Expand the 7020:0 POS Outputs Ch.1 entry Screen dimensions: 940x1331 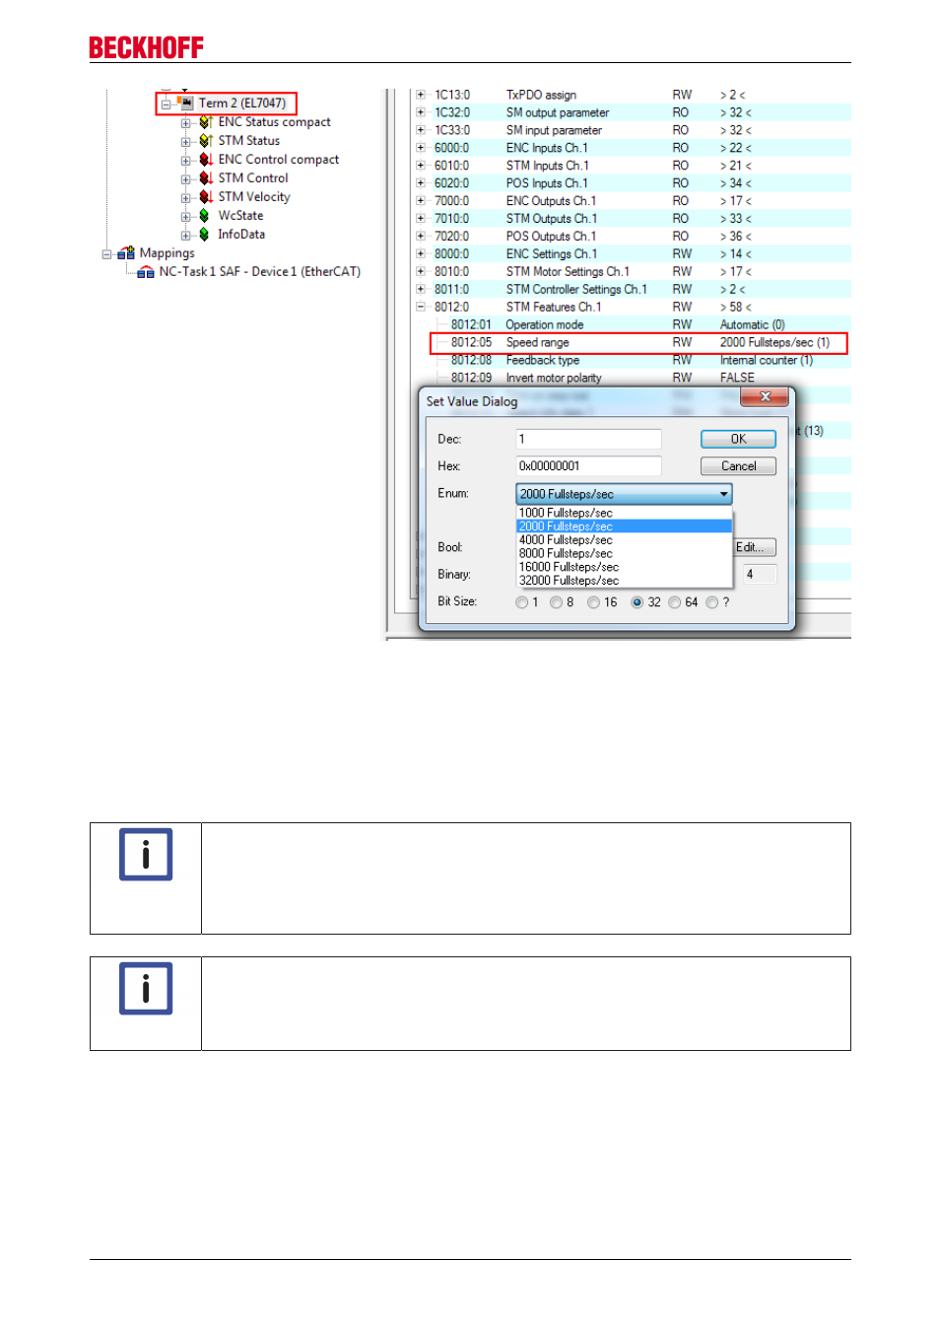click(421, 237)
